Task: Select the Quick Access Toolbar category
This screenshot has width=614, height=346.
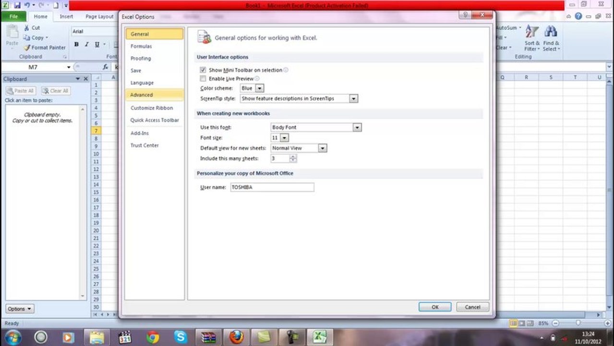Action: pyautogui.click(x=154, y=120)
